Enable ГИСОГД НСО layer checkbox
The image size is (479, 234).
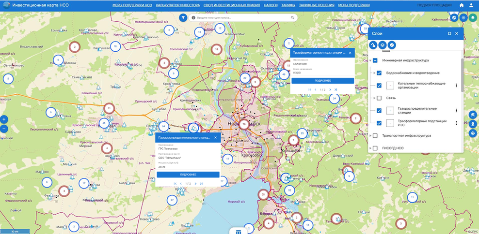[375, 148]
